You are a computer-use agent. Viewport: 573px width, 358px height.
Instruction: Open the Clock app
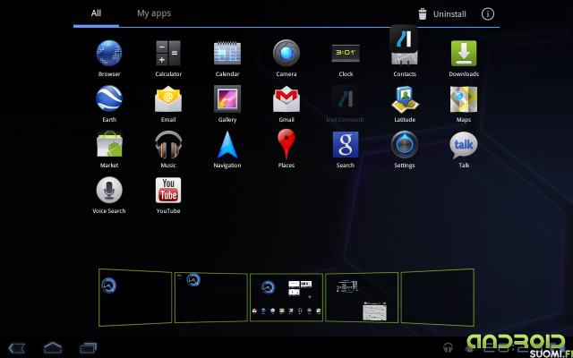(346, 54)
